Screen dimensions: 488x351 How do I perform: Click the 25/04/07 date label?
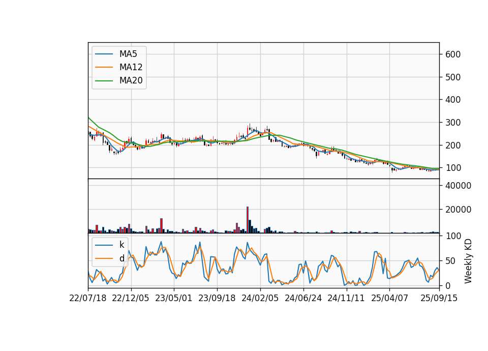(389, 298)
